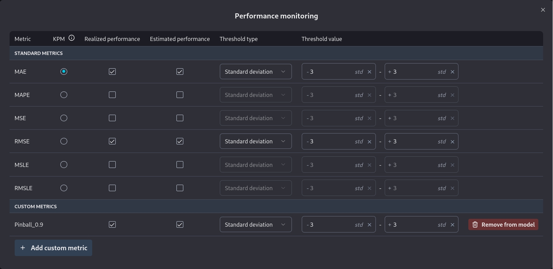
Task: Clear the MAE lower threshold value
Action: pyautogui.click(x=369, y=72)
